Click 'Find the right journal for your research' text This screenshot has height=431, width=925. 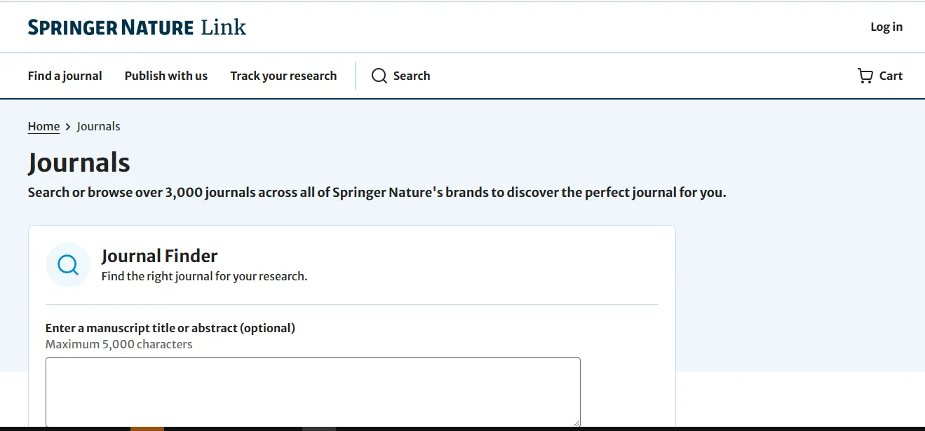point(204,276)
